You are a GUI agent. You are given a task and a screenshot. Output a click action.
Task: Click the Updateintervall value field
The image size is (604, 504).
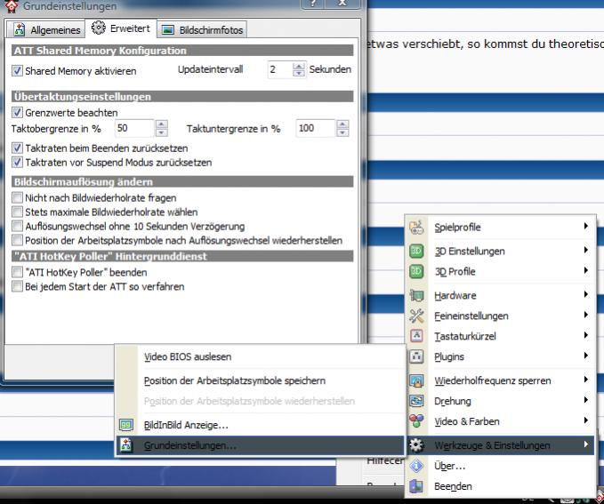(280, 69)
